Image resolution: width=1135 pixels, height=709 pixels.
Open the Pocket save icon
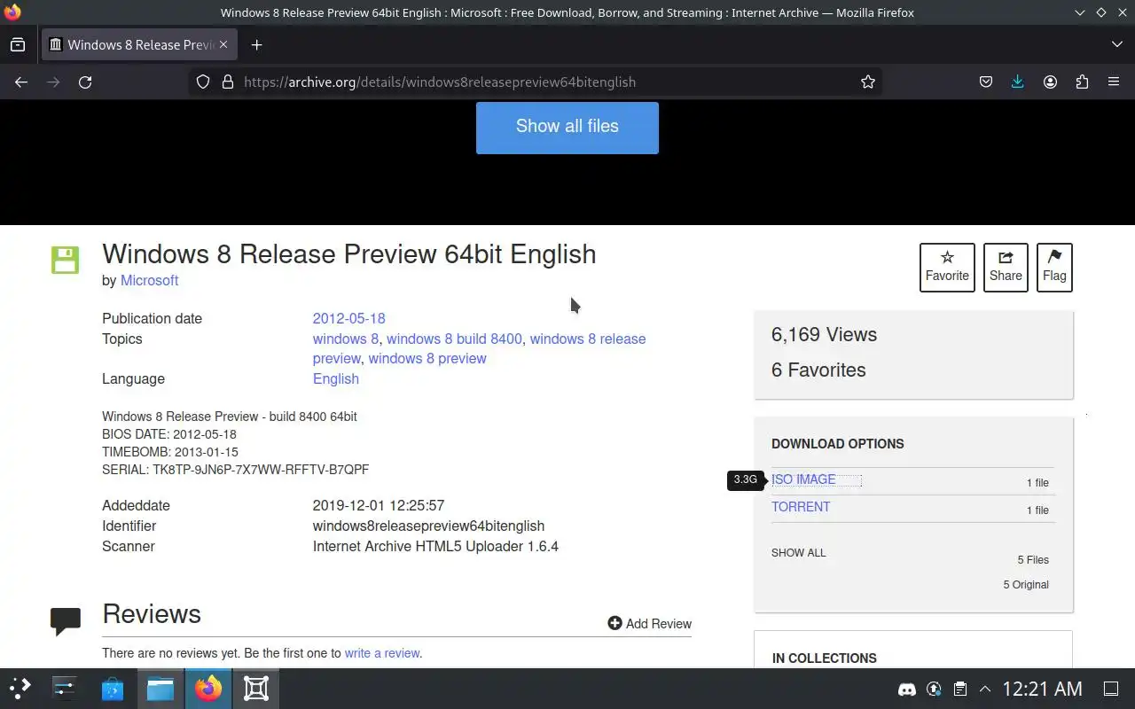pos(985,82)
